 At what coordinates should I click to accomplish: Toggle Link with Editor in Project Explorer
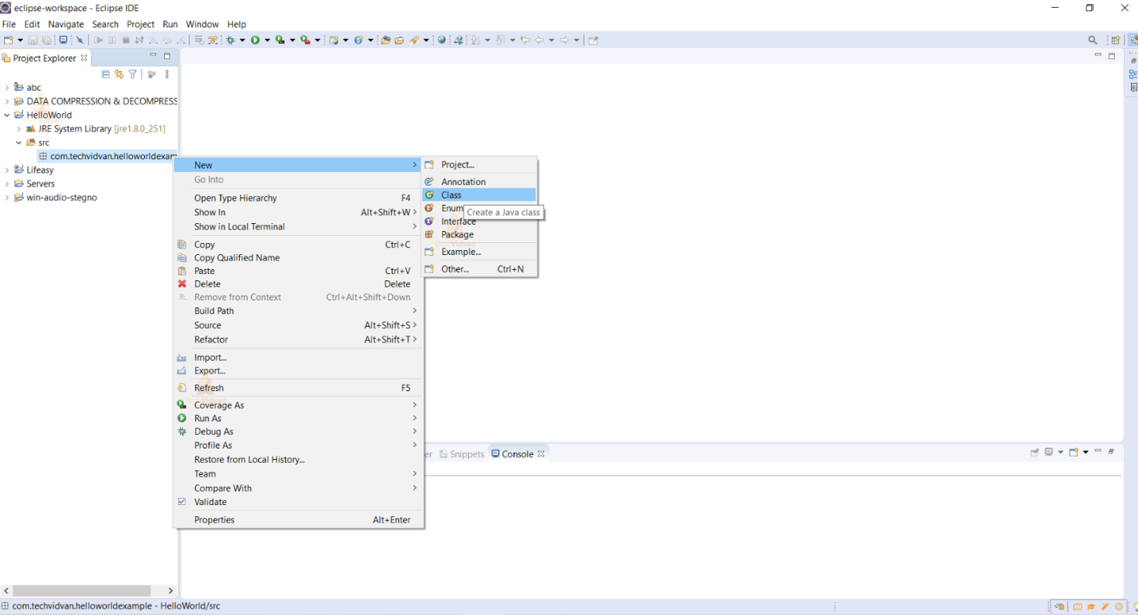point(119,74)
